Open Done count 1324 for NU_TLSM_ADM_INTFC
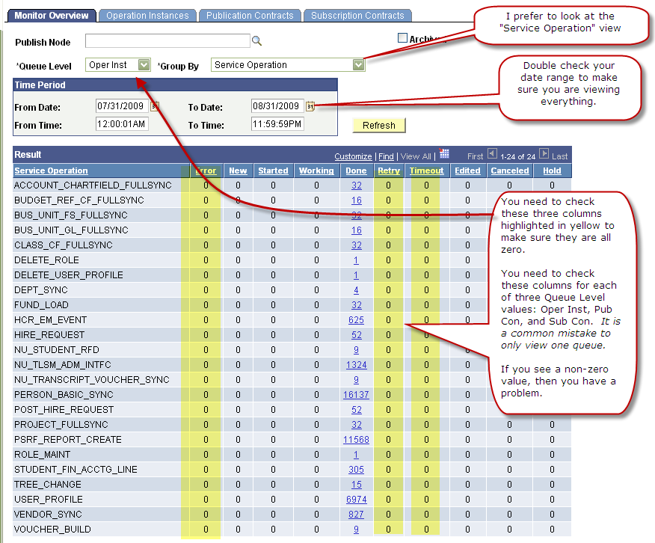The image size is (655, 543). [x=357, y=365]
